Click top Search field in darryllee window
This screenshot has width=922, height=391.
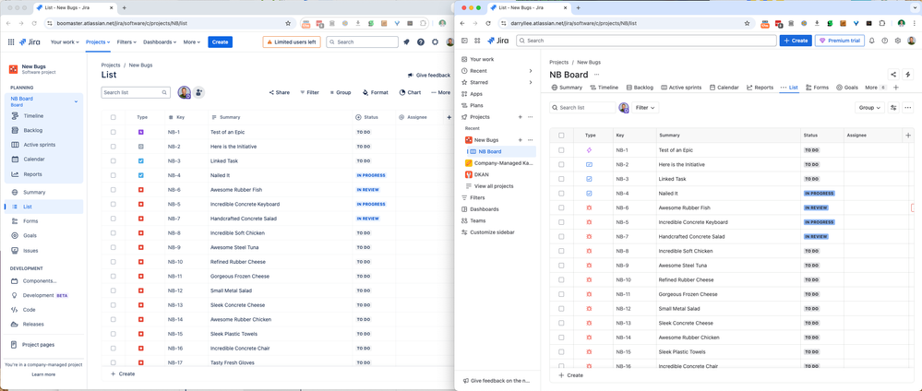tap(646, 41)
